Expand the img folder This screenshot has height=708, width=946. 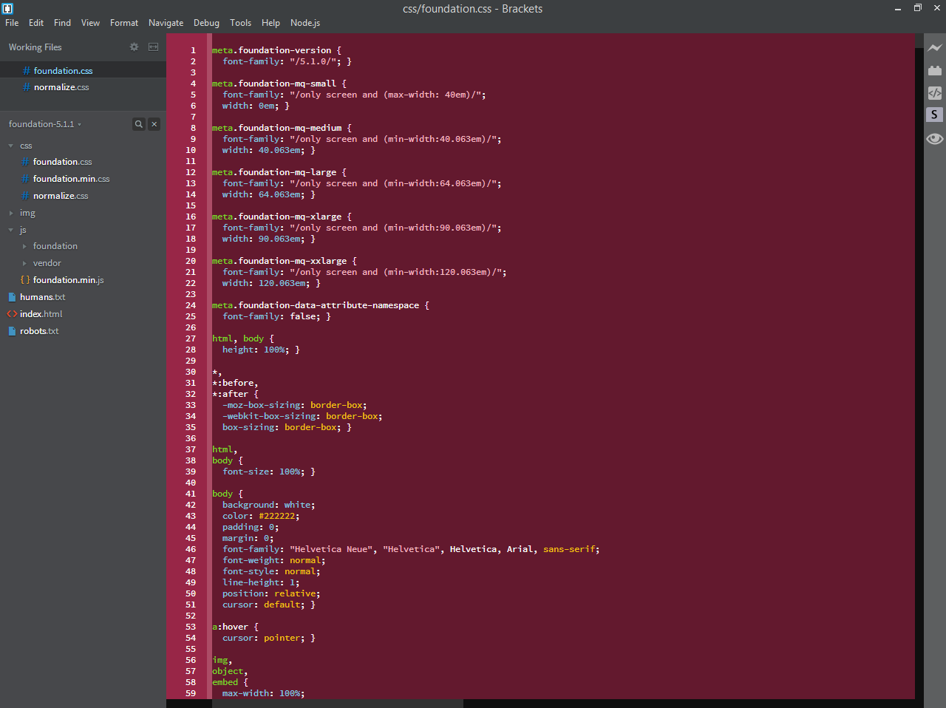pyautogui.click(x=10, y=213)
